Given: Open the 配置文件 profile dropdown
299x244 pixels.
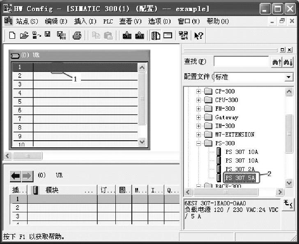Looking at the screenshot, I should click(x=289, y=77).
